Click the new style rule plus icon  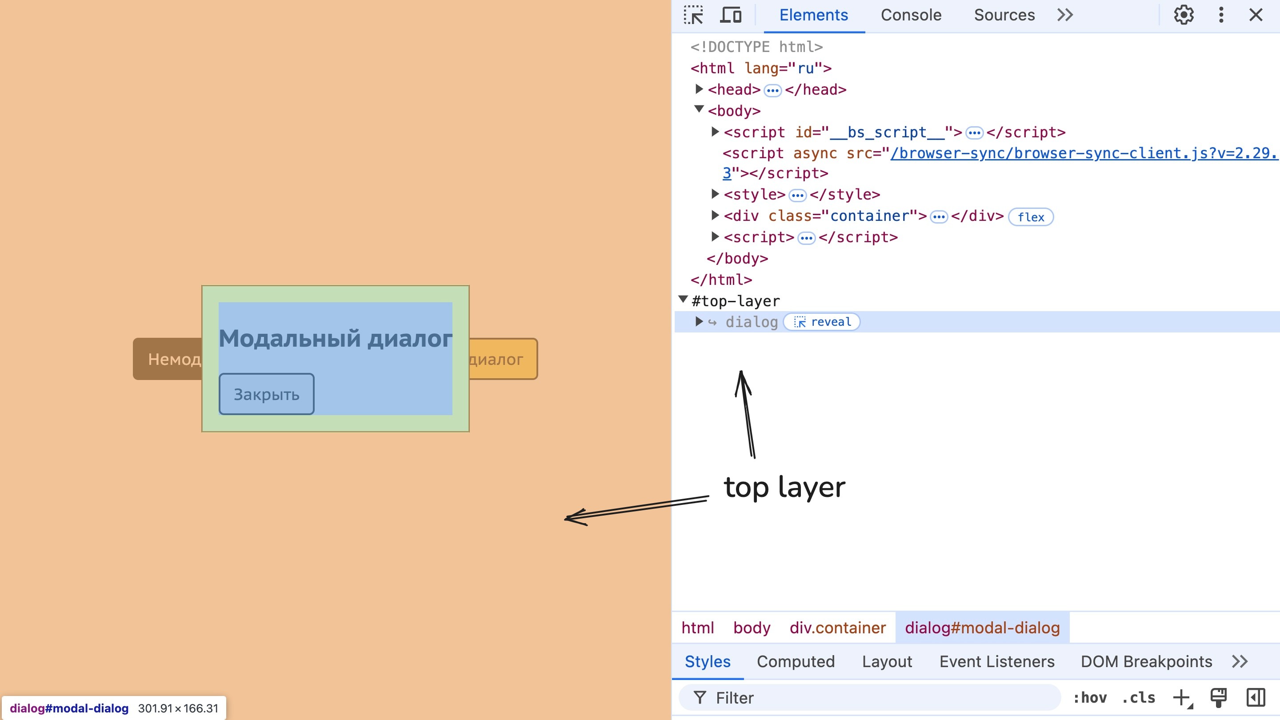tap(1182, 697)
